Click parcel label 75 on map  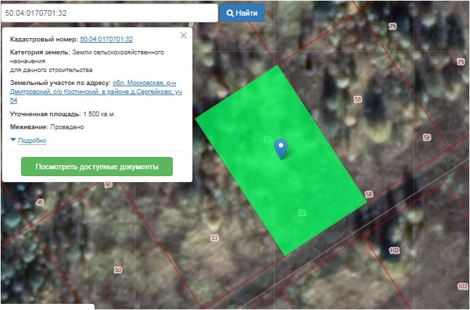point(392,26)
